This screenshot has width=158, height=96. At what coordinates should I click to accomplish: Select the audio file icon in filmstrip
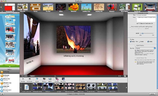point(27,87)
